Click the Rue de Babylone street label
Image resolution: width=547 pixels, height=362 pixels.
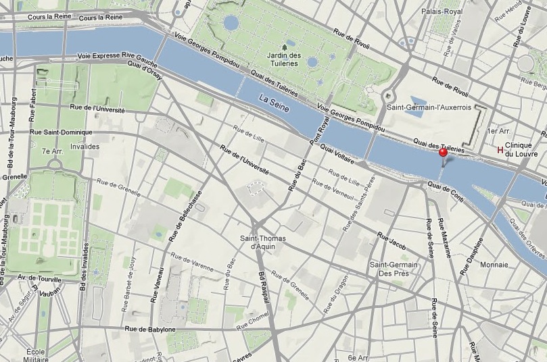point(150,328)
